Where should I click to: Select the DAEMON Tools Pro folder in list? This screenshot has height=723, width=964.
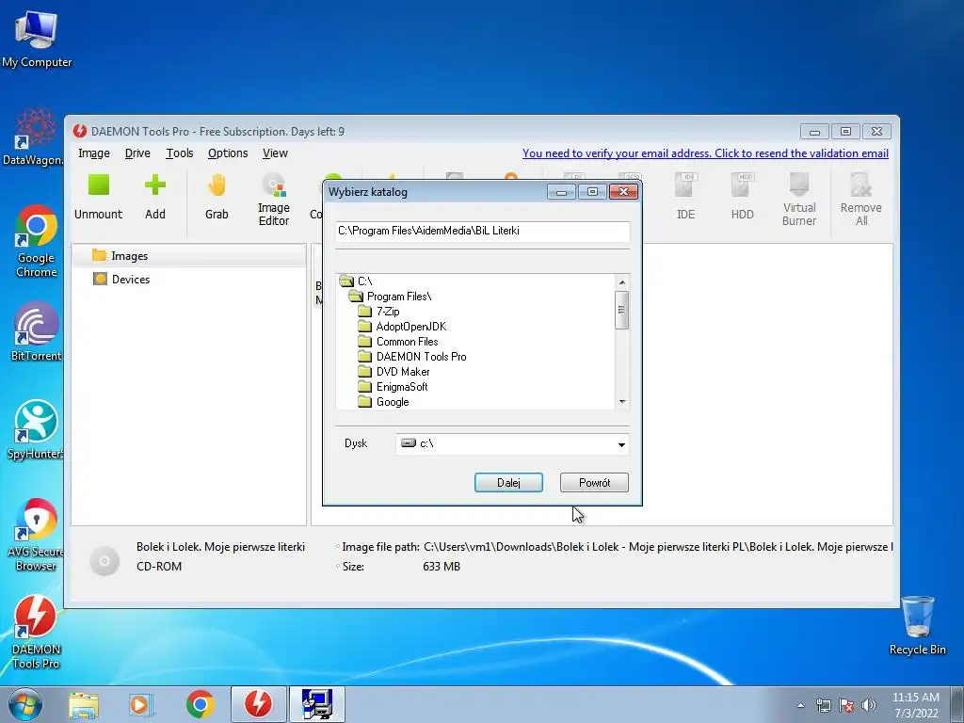412,357
